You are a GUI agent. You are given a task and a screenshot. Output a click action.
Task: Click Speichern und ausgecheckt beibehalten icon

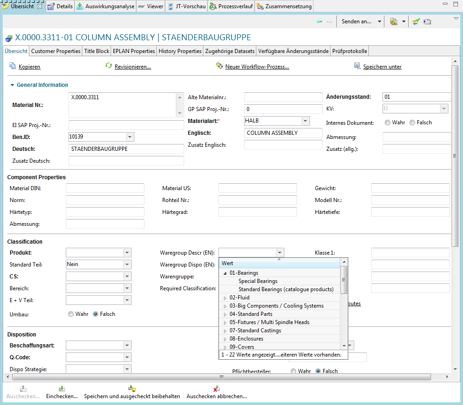132,389
